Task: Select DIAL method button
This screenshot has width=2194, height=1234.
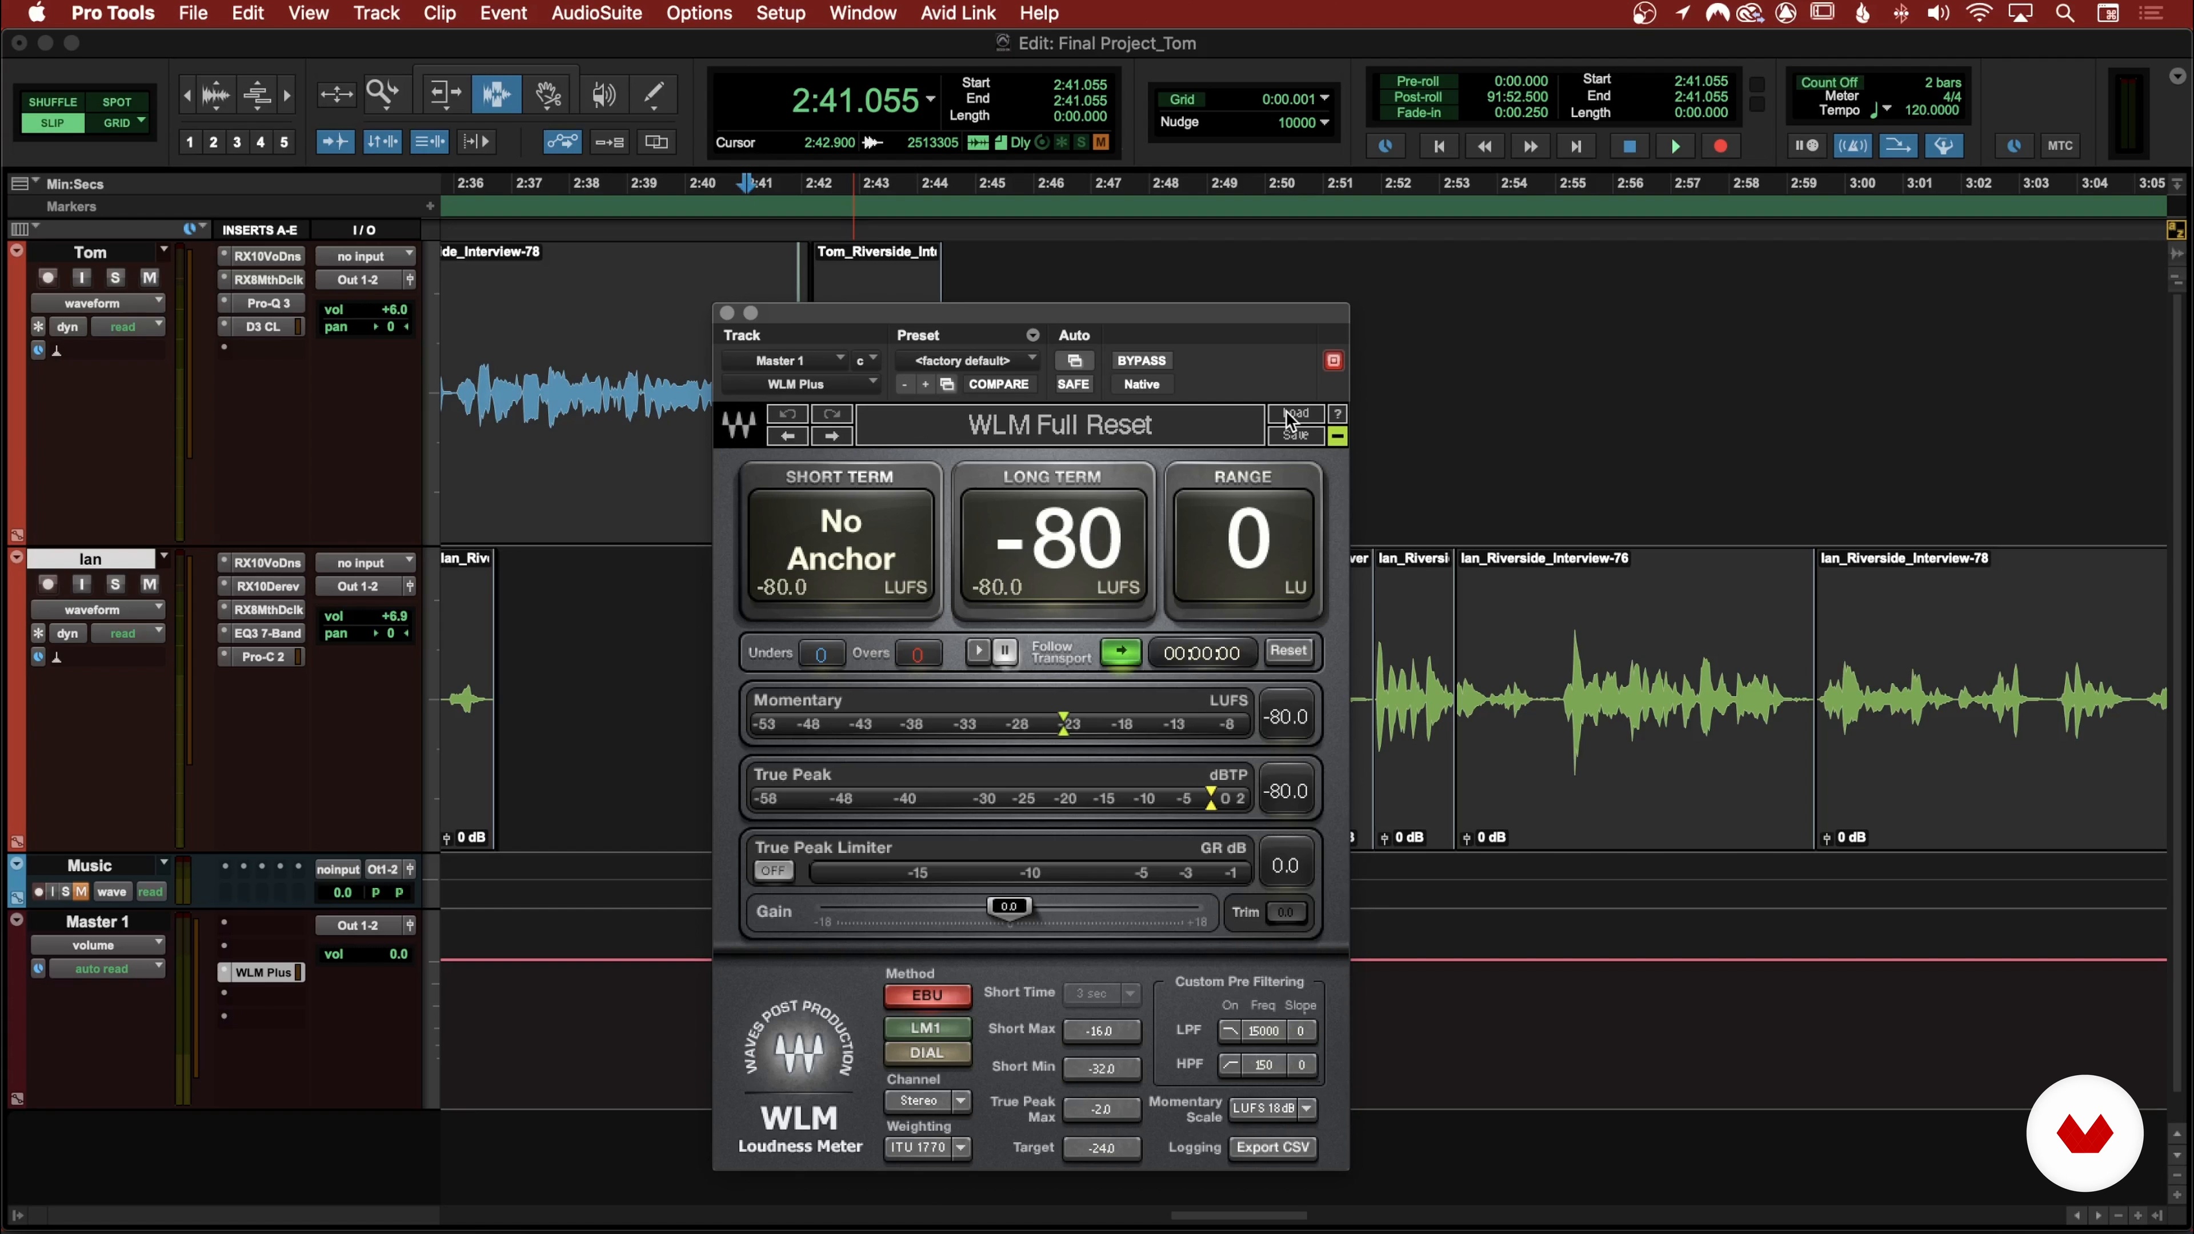Action: (927, 1053)
